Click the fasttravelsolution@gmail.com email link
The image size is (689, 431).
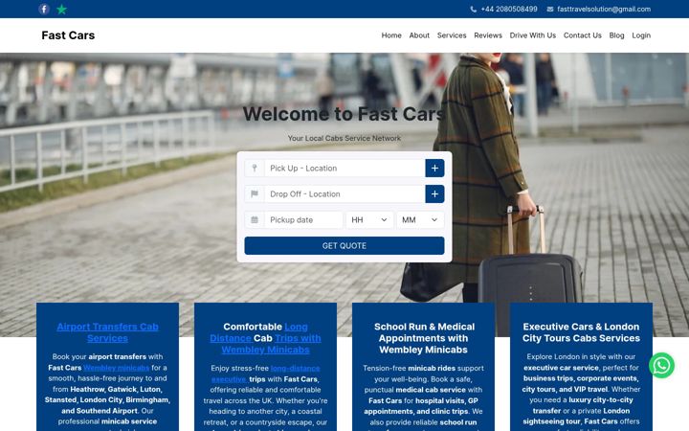(604, 9)
